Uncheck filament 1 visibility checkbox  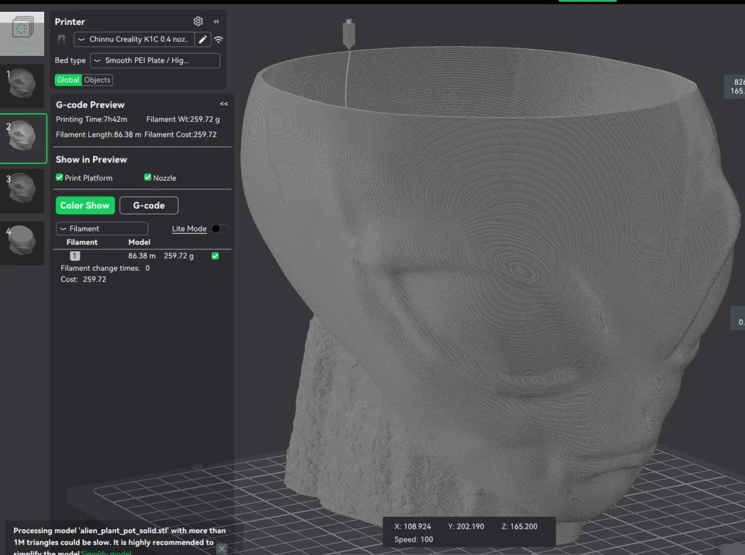pyautogui.click(x=215, y=256)
